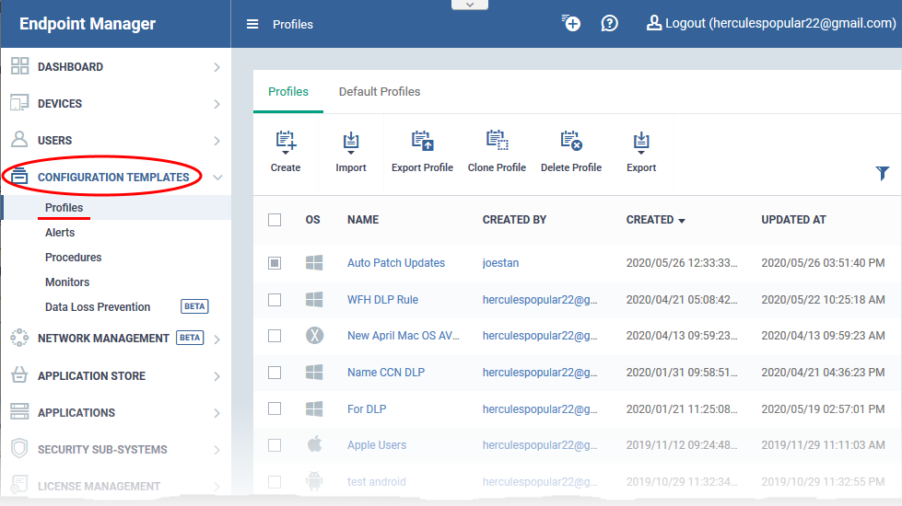Click Apple icon in Apple Users row
Image resolution: width=902 pixels, height=506 pixels.
pyautogui.click(x=315, y=444)
